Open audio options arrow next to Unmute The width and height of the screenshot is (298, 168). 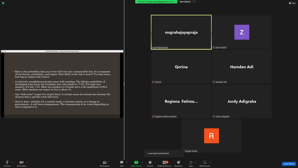(12, 162)
